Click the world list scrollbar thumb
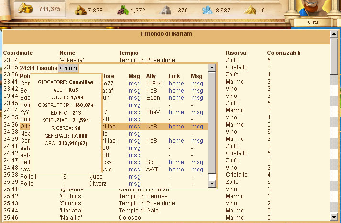 coord(334,56)
